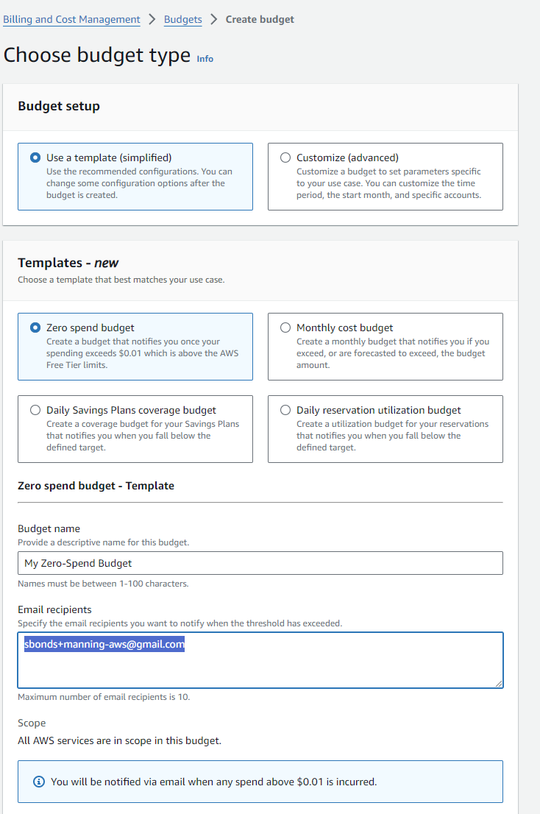
Task: Open the Info link beside Choose budget type
Action: [205, 59]
